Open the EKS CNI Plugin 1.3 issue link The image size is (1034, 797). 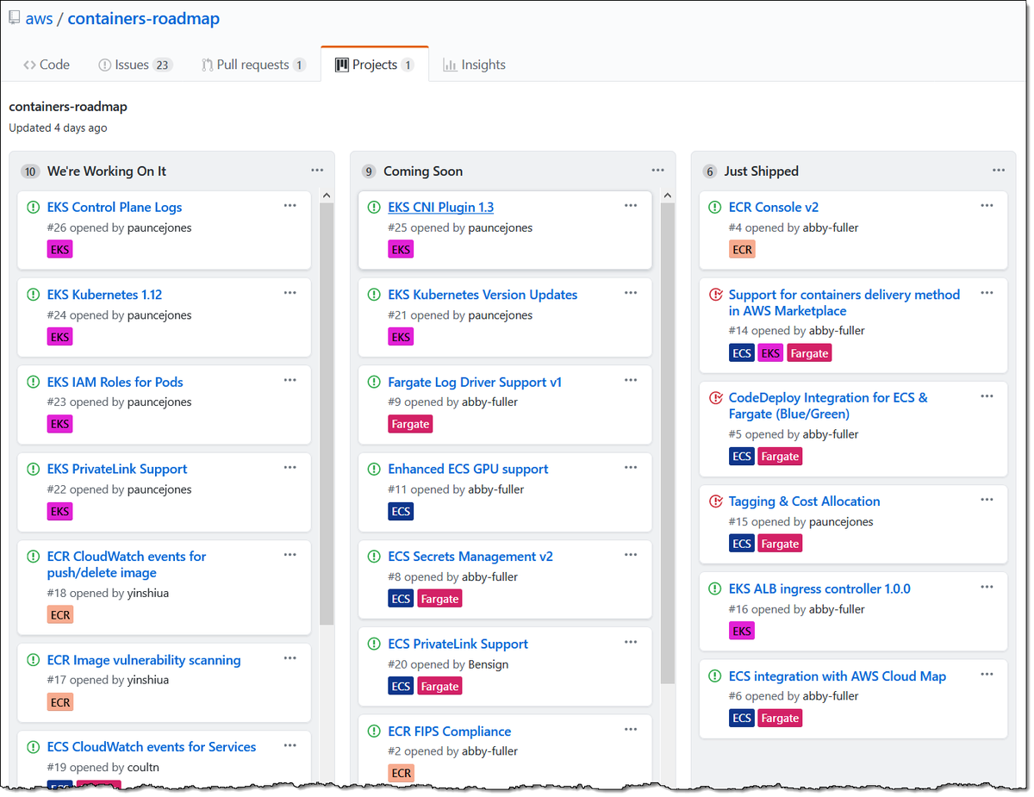tap(441, 207)
